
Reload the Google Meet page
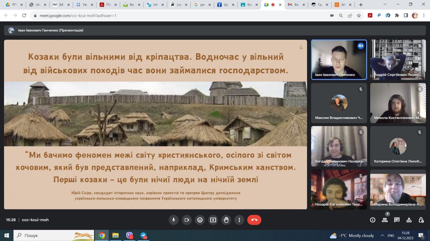pos(24,15)
